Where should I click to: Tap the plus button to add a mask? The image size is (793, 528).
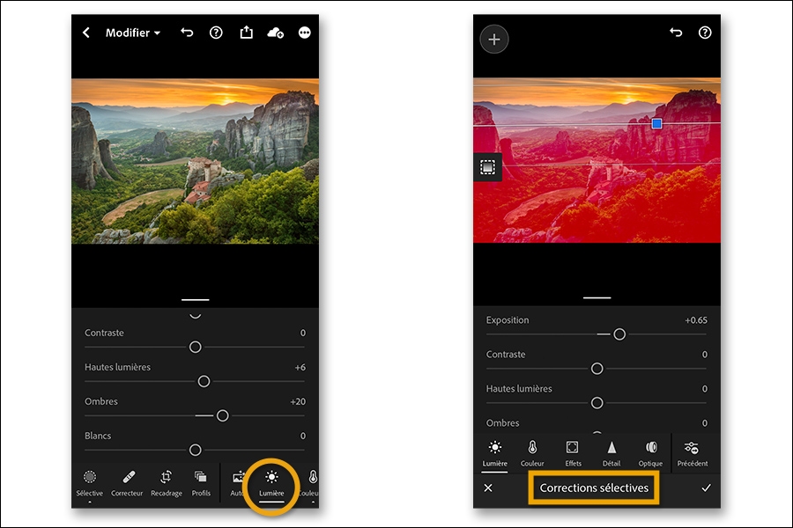pyautogui.click(x=493, y=40)
